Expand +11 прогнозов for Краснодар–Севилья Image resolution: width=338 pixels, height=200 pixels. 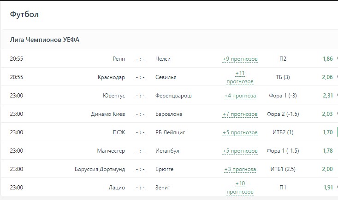(240, 77)
